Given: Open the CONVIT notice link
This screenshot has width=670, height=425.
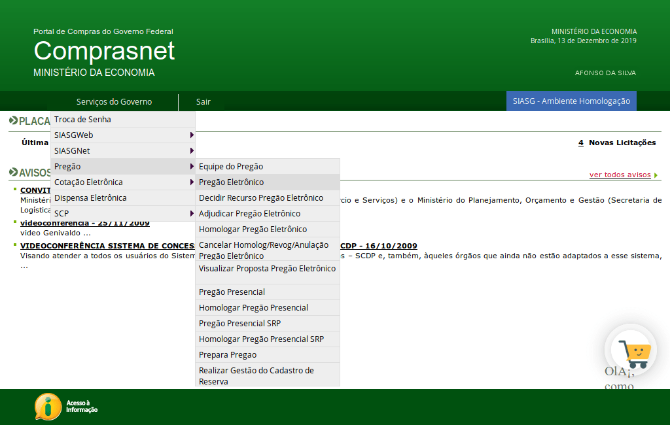Looking at the screenshot, I should pos(35,190).
